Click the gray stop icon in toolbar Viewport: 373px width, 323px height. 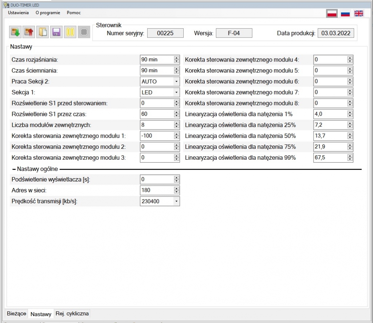[84, 32]
